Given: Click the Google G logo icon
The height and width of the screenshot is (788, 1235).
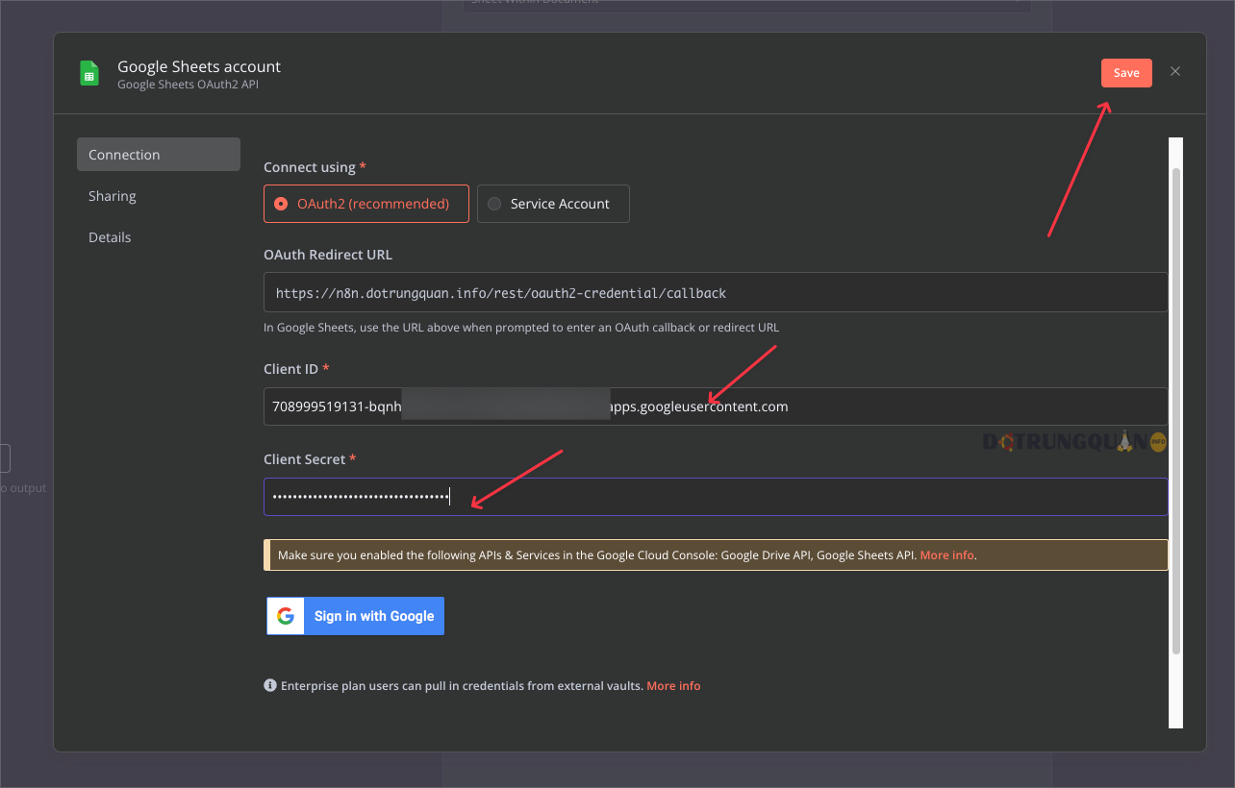Looking at the screenshot, I should click(x=286, y=616).
